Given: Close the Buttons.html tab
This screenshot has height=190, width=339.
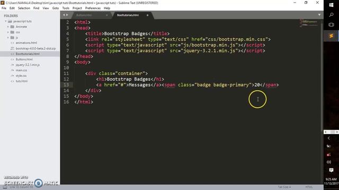Looking at the screenshot, I should tap(107, 15).
